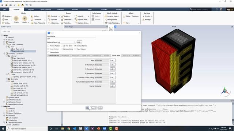Select 'Run Calculation' in the outline tree

pos(14,125)
